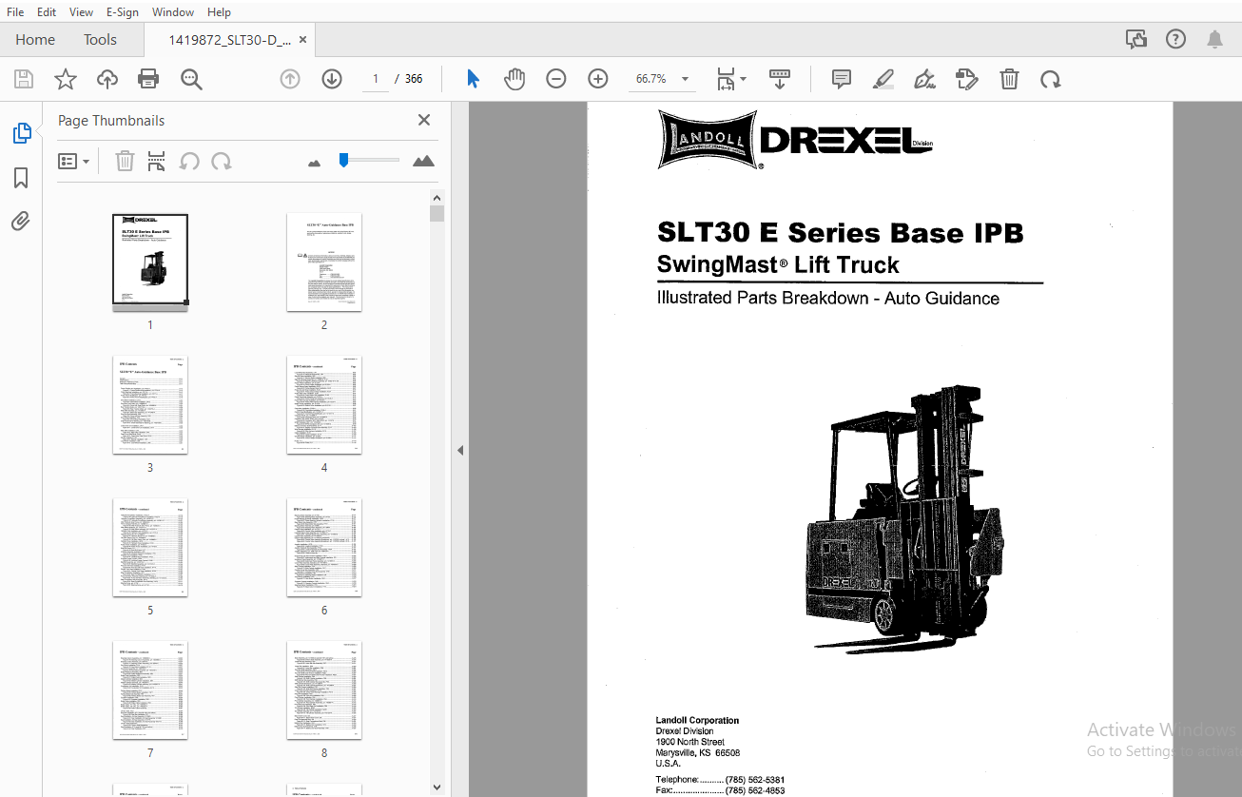
Task: Select page 5 thumbnail
Action: pyautogui.click(x=150, y=548)
